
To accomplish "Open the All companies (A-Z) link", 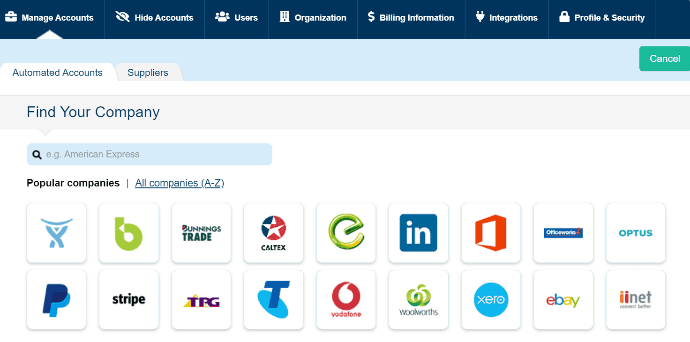I will (x=180, y=183).
